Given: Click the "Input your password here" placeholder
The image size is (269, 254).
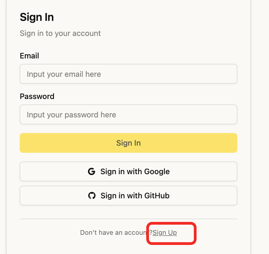Looking at the screenshot, I should point(71,115).
